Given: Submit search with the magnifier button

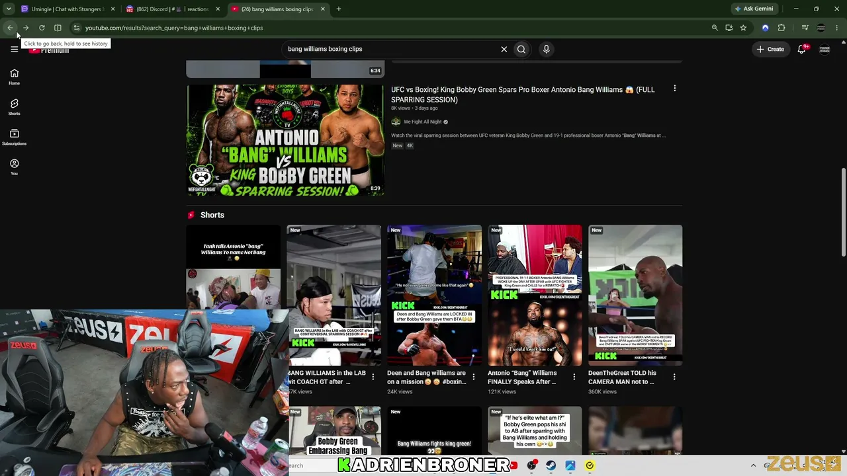Looking at the screenshot, I should [x=521, y=49].
